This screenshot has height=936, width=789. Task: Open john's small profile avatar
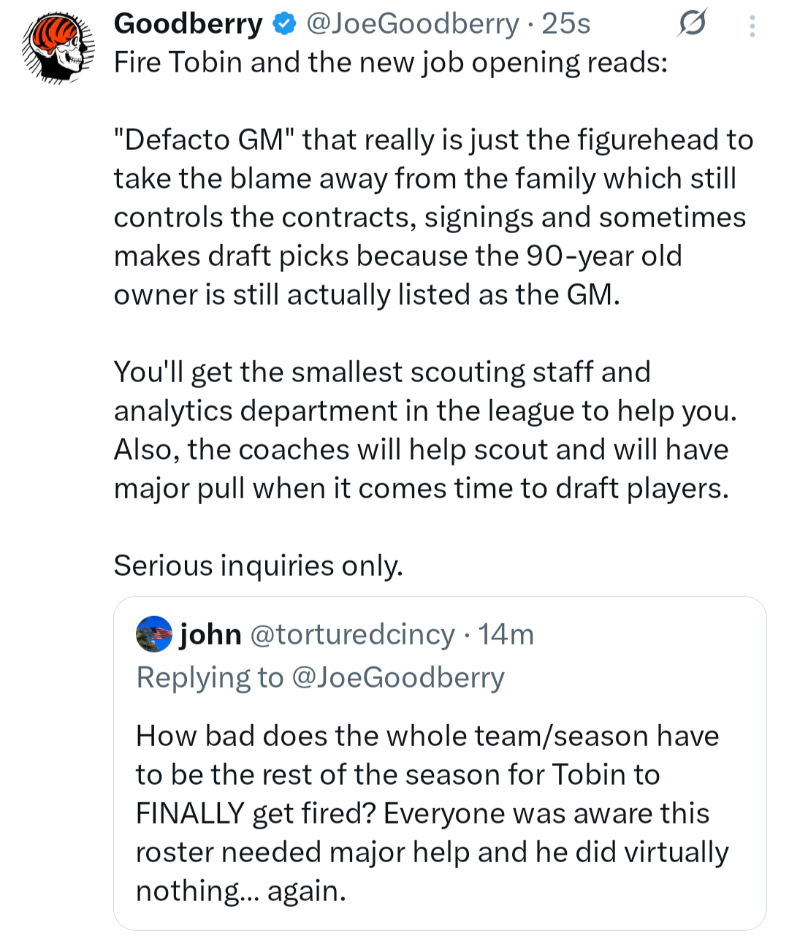pyautogui.click(x=154, y=634)
